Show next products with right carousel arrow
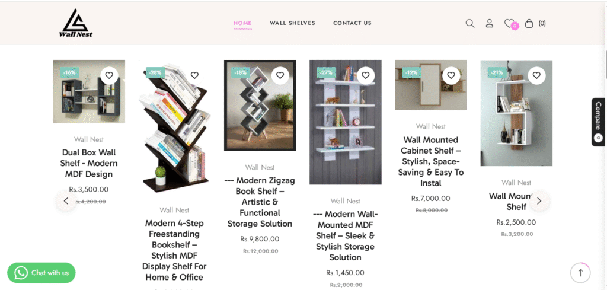This screenshot has width=607, height=290. click(x=539, y=201)
